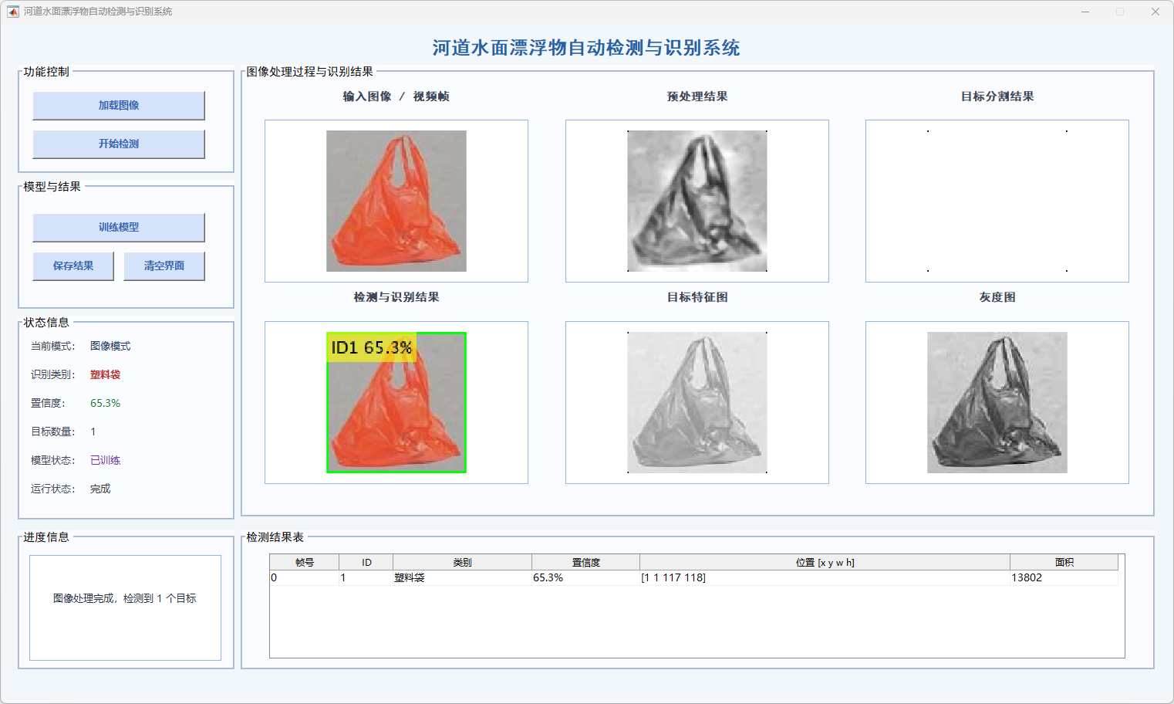Click the 帧号 column header
Viewport: 1174px width, 704px height.
coord(305,562)
